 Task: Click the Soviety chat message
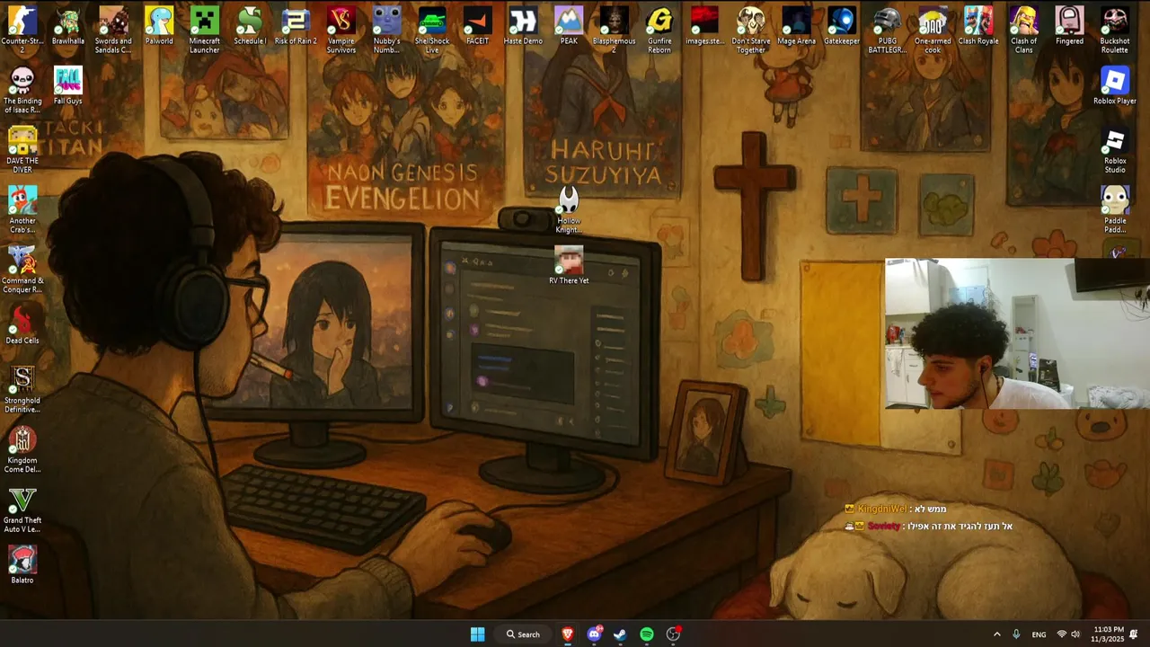(x=929, y=526)
